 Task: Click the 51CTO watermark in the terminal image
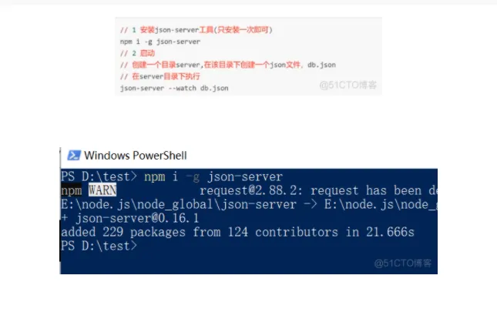point(403,263)
